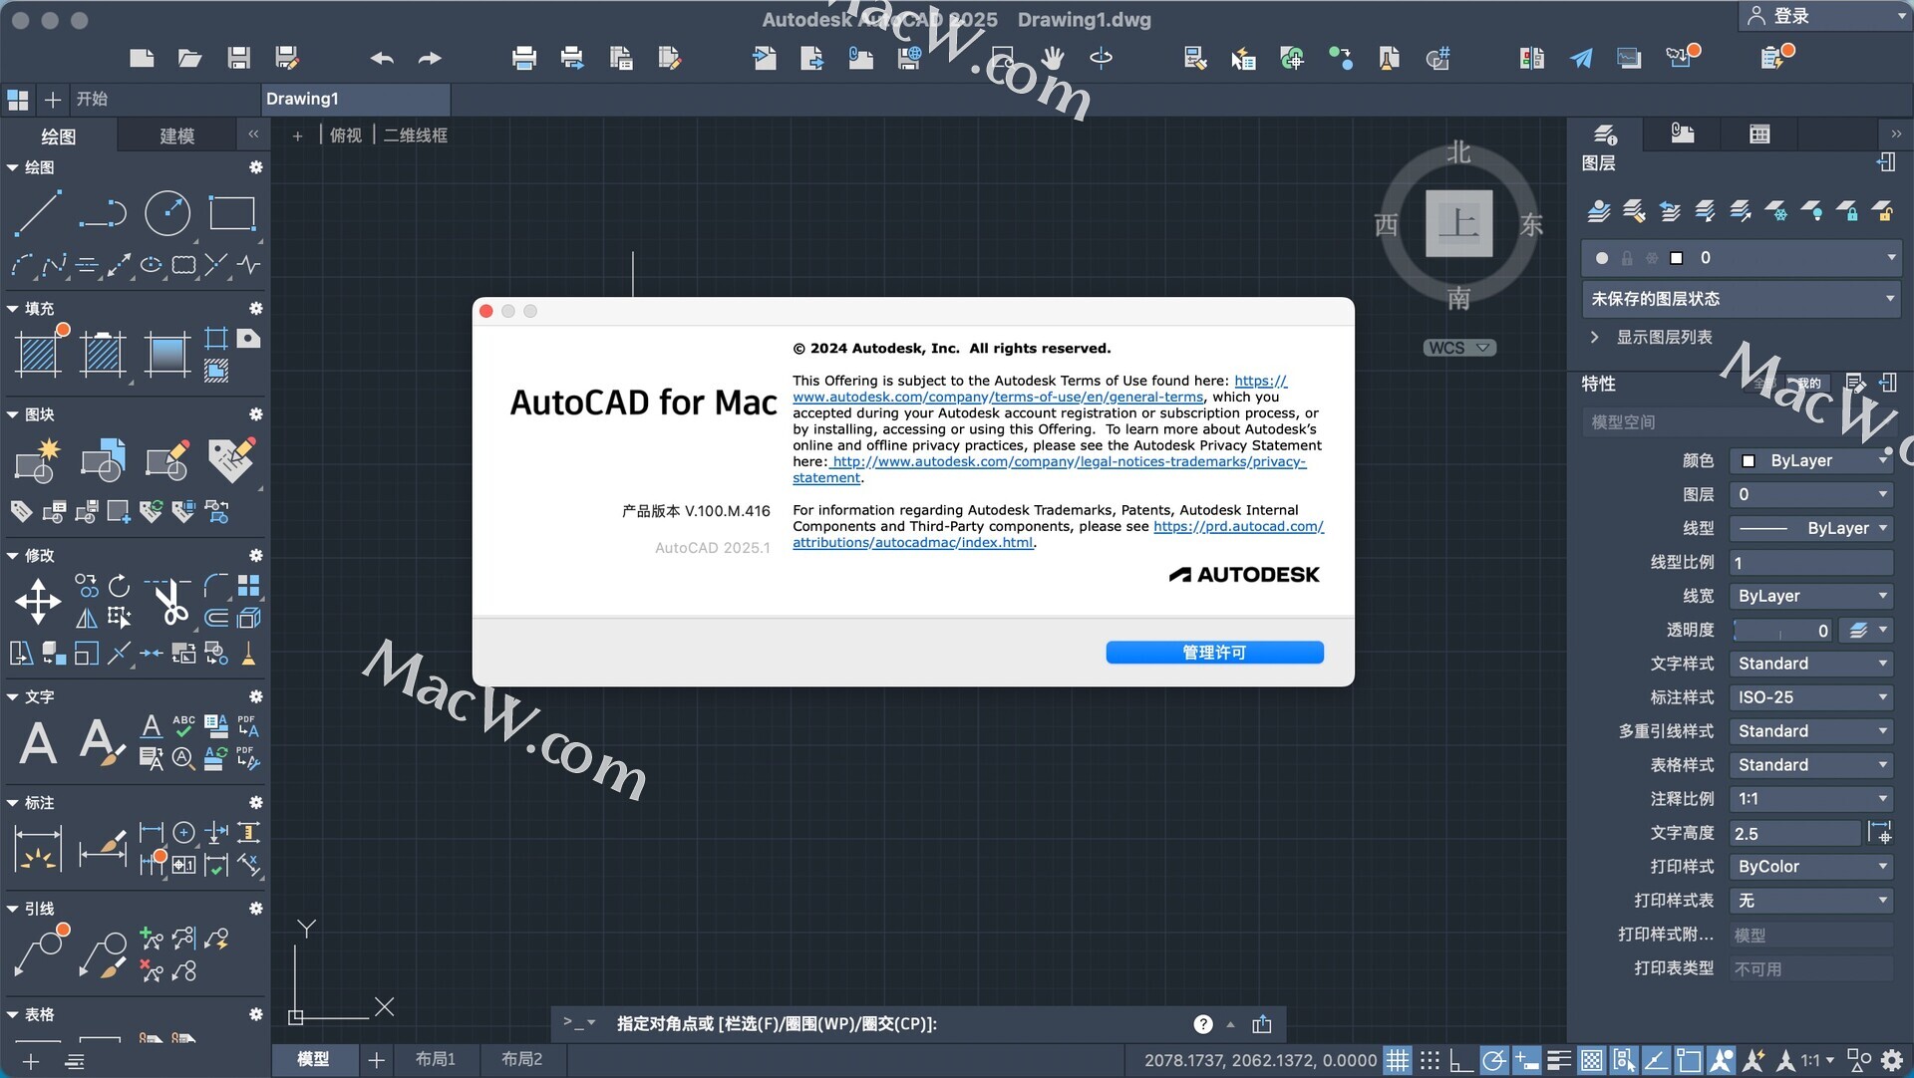
Task: Click the paper plane send icon
Action: tap(1581, 59)
